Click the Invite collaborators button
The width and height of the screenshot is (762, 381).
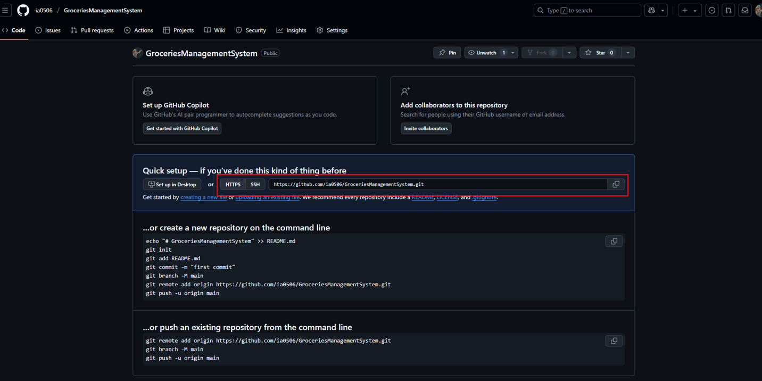(x=426, y=128)
